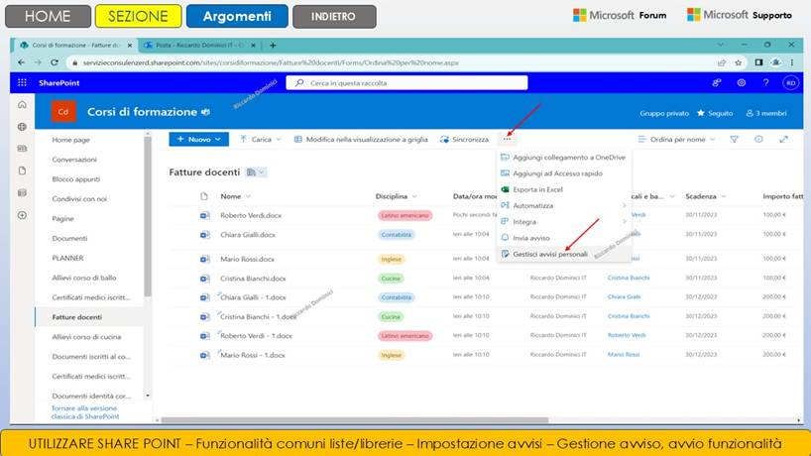Toggle the Seguito star follow button
The image size is (811, 456).
[x=715, y=113]
